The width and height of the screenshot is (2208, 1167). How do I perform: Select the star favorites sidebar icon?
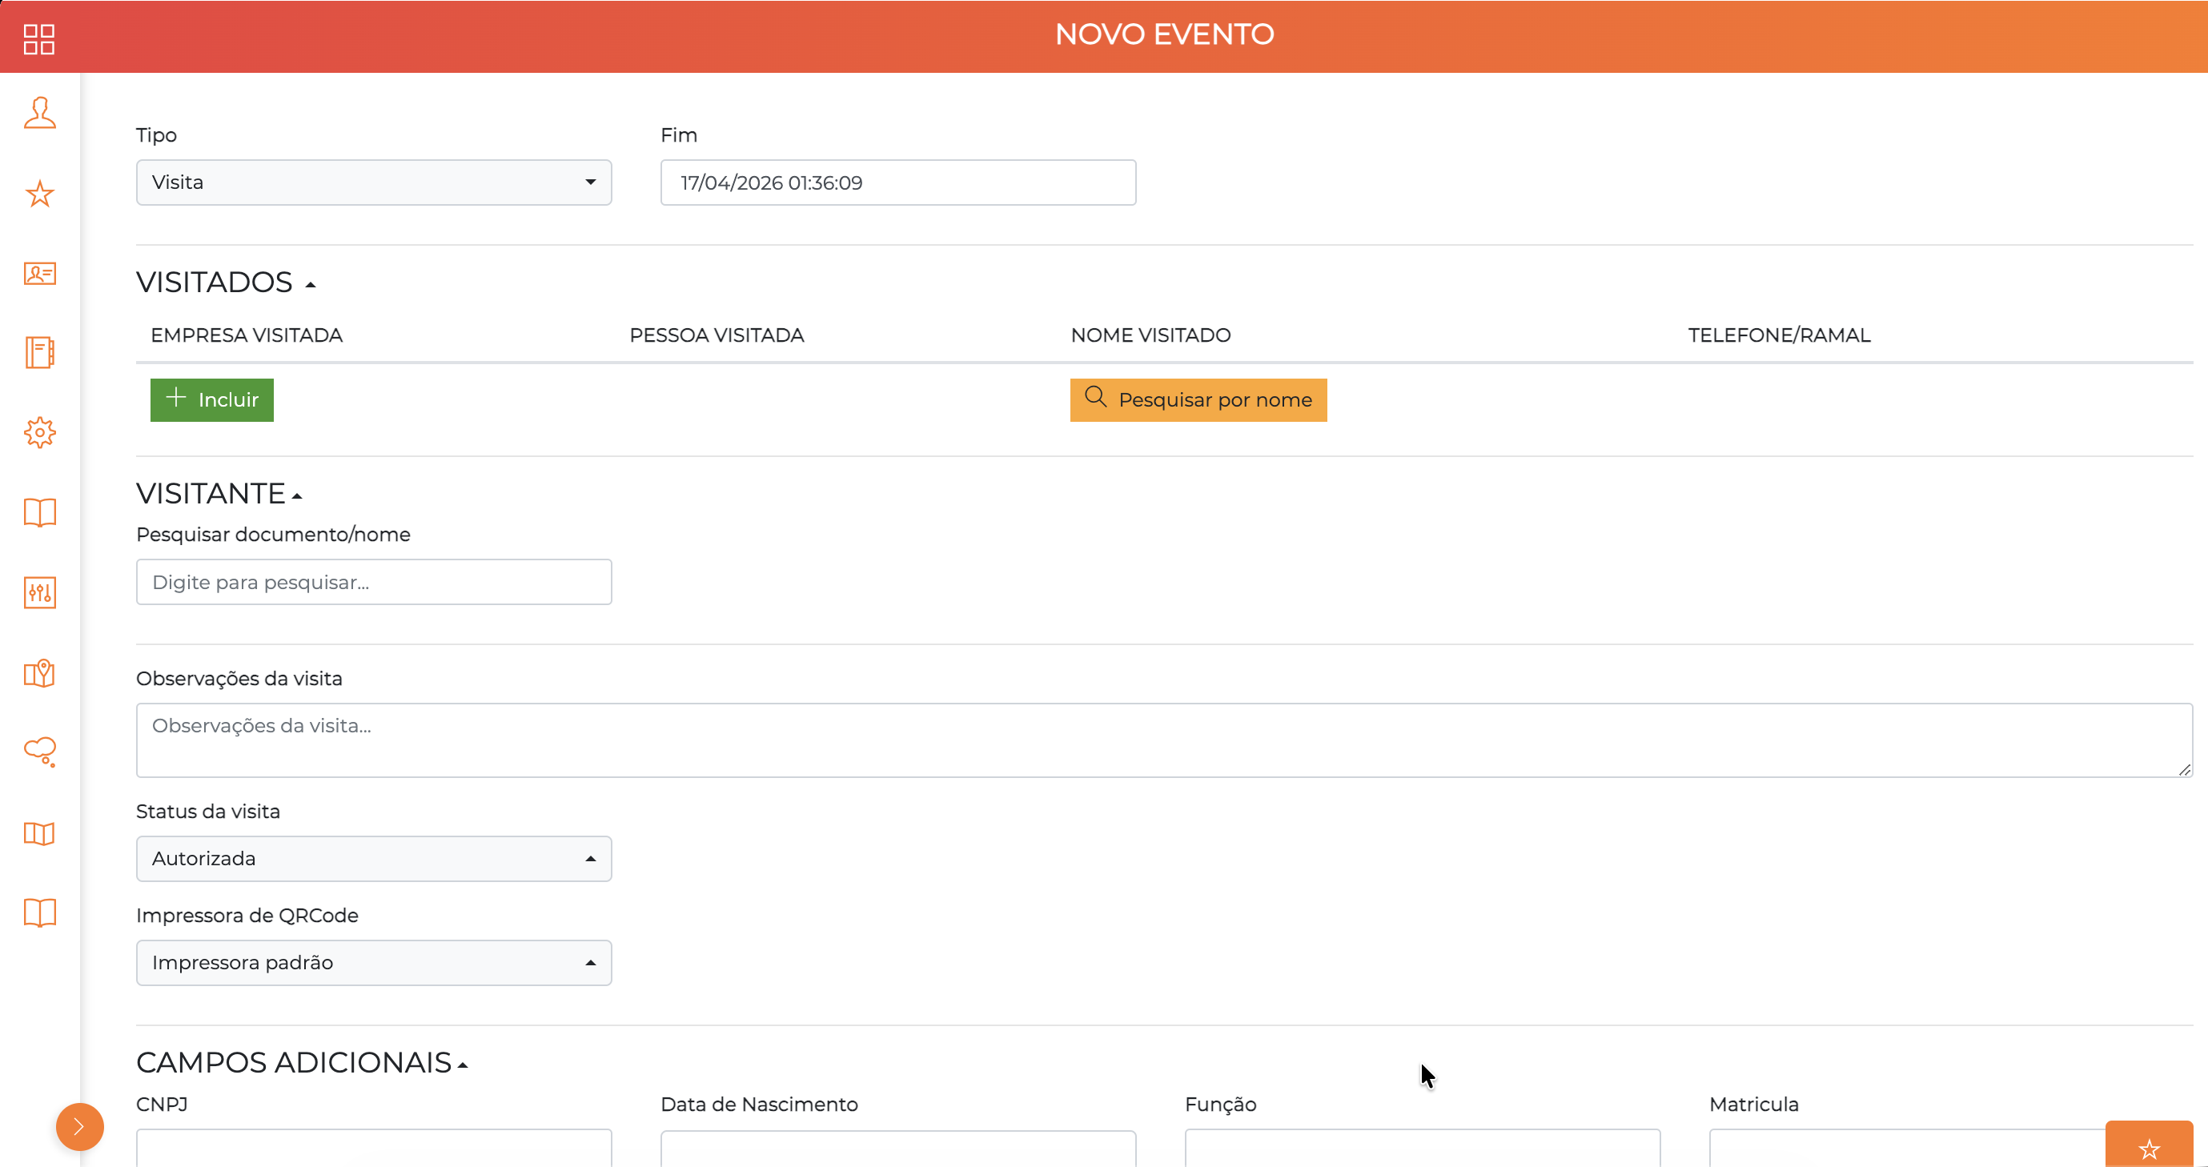click(x=39, y=194)
